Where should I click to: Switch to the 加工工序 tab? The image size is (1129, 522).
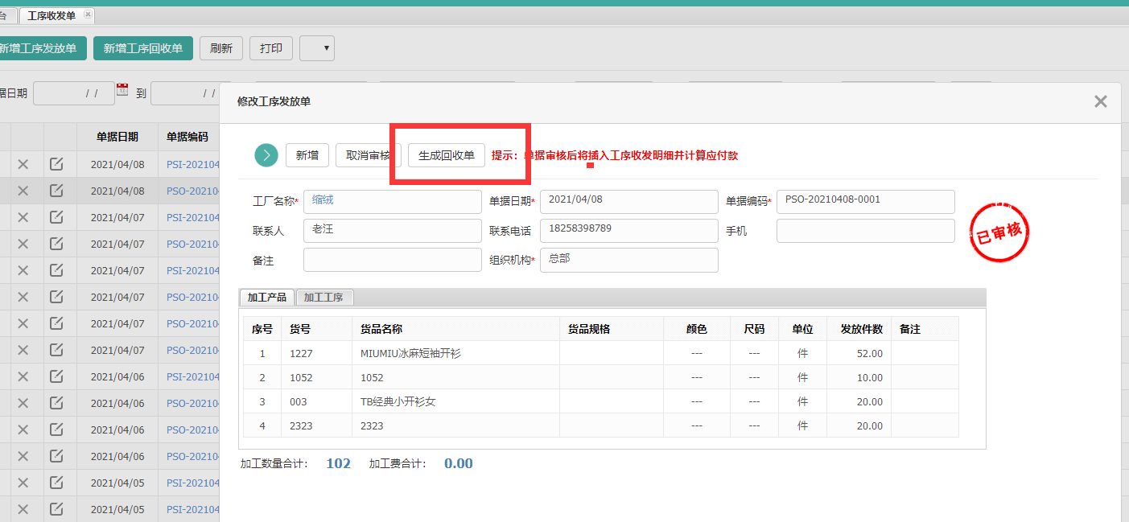(x=324, y=297)
